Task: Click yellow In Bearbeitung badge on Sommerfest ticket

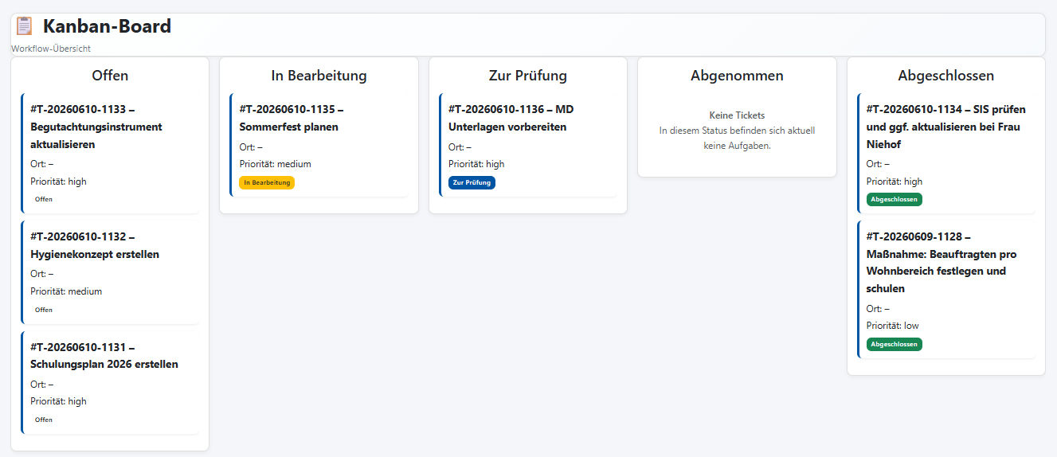Action: pos(267,182)
